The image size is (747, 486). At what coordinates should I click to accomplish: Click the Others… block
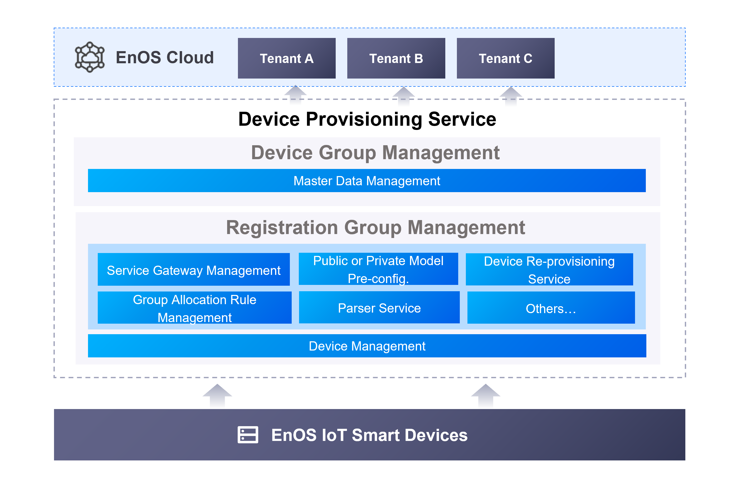pos(551,308)
